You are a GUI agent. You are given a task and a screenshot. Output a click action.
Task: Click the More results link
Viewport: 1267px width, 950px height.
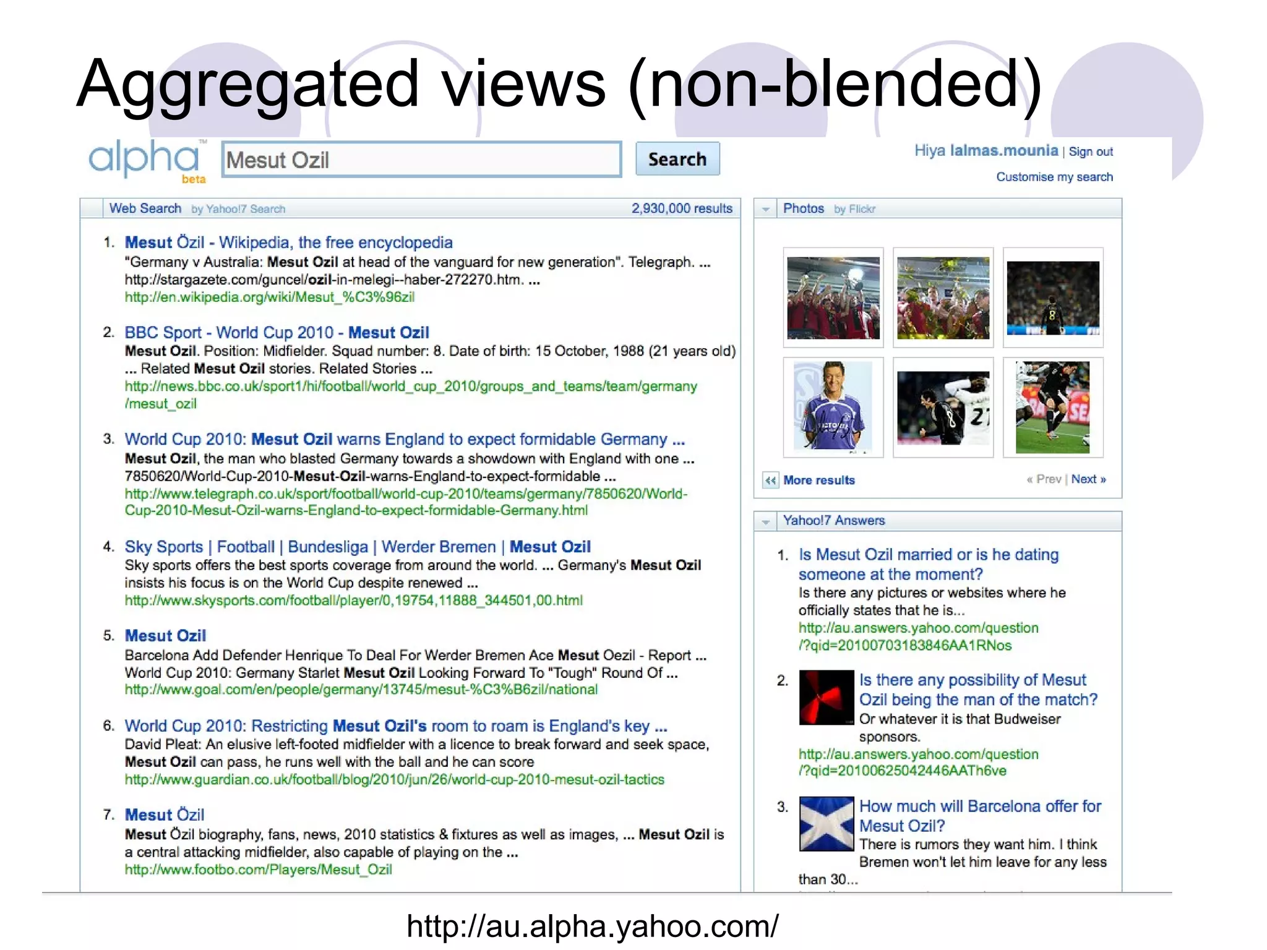818,480
